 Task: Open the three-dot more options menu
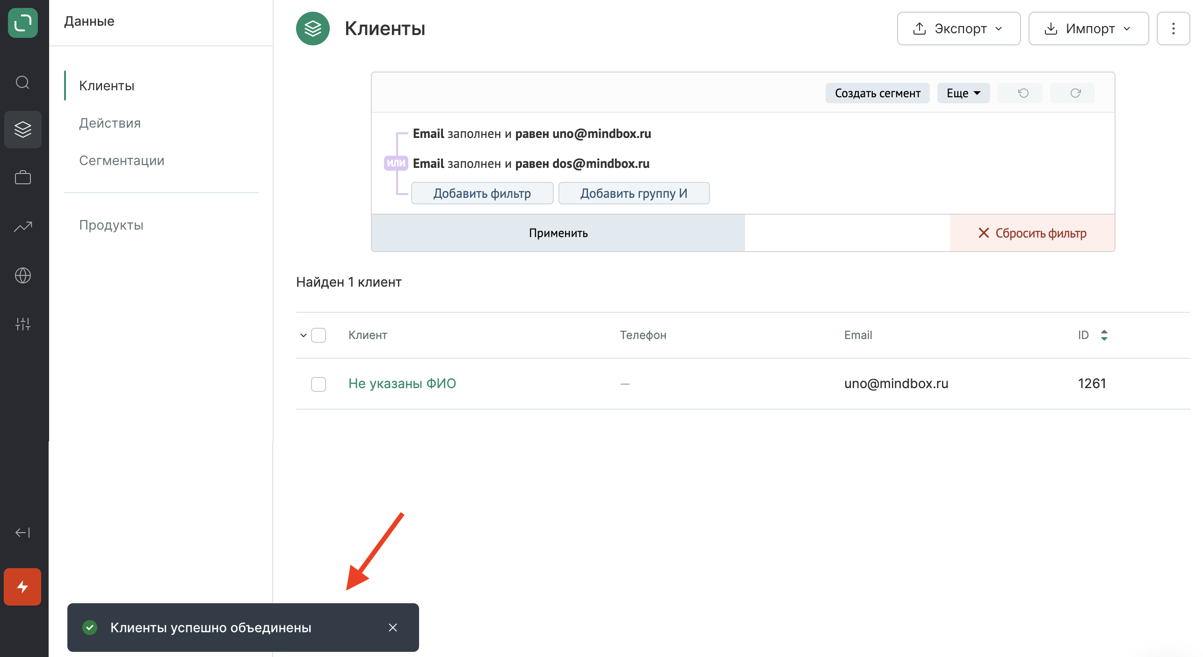[x=1173, y=29]
